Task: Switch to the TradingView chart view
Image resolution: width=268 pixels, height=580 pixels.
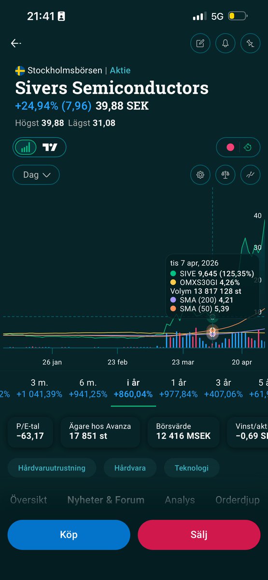Action: tap(50, 147)
